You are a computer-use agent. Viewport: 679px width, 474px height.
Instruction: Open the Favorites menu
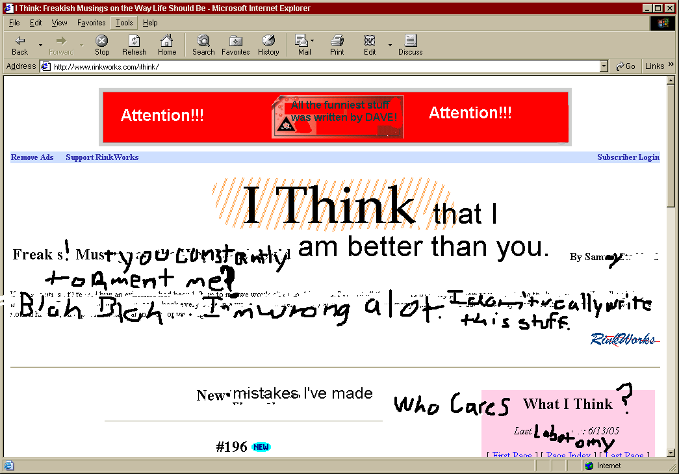[92, 23]
